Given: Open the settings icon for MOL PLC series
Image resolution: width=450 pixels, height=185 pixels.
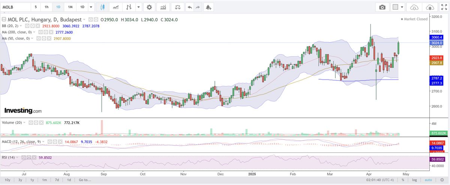Looking at the screenshot, I should coord(96,19).
